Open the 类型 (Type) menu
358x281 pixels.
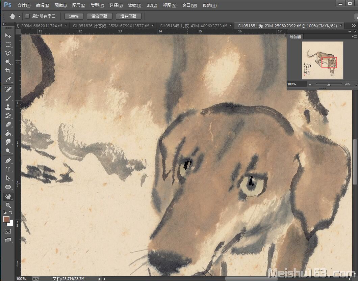tap(97, 5)
